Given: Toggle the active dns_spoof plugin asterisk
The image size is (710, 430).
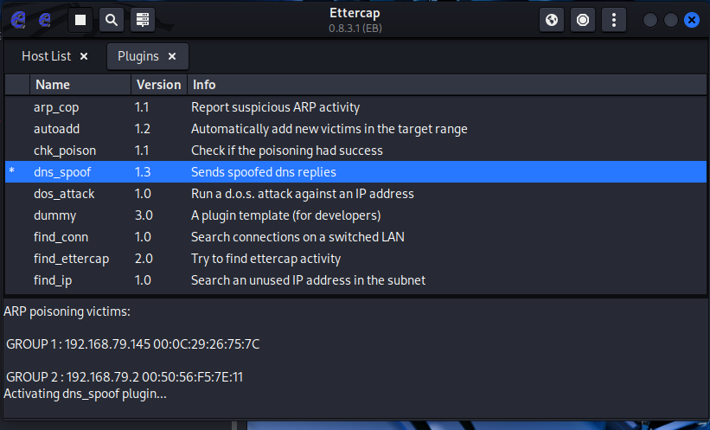Looking at the screenshot, I should coord(12,172).
